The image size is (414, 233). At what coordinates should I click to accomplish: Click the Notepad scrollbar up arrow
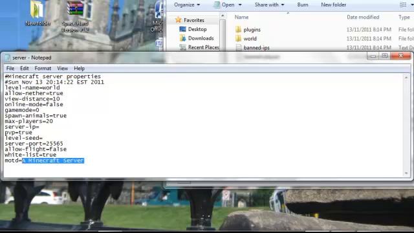(406, 78)
